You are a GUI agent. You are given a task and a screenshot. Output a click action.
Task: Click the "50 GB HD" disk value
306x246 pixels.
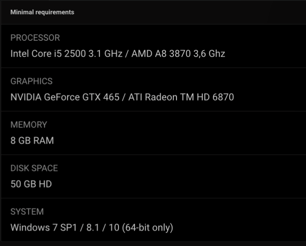pyautogui.click(x=31, y=184)
